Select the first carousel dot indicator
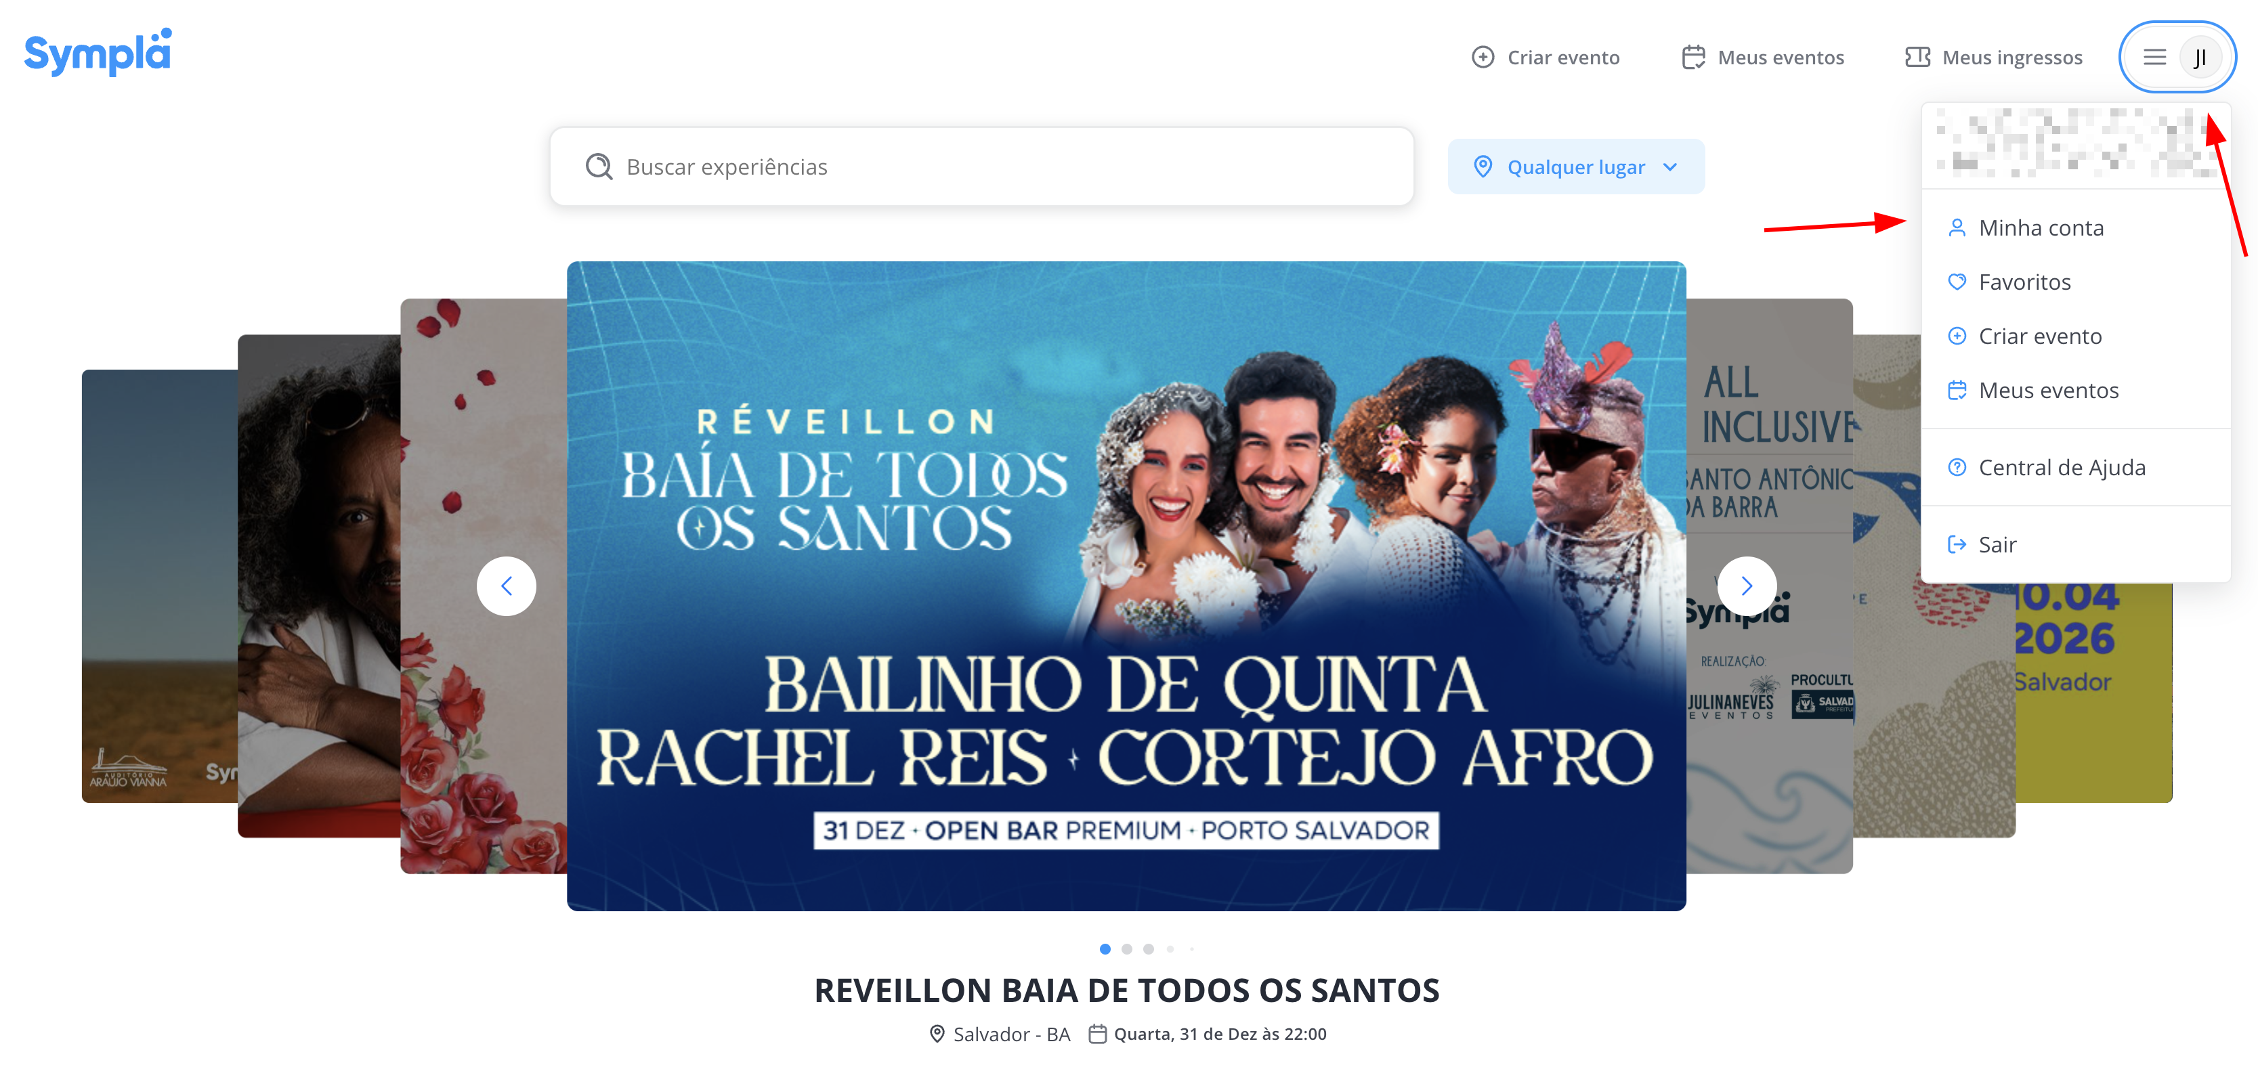The image size is (2258, 1071). (1105, 949)
